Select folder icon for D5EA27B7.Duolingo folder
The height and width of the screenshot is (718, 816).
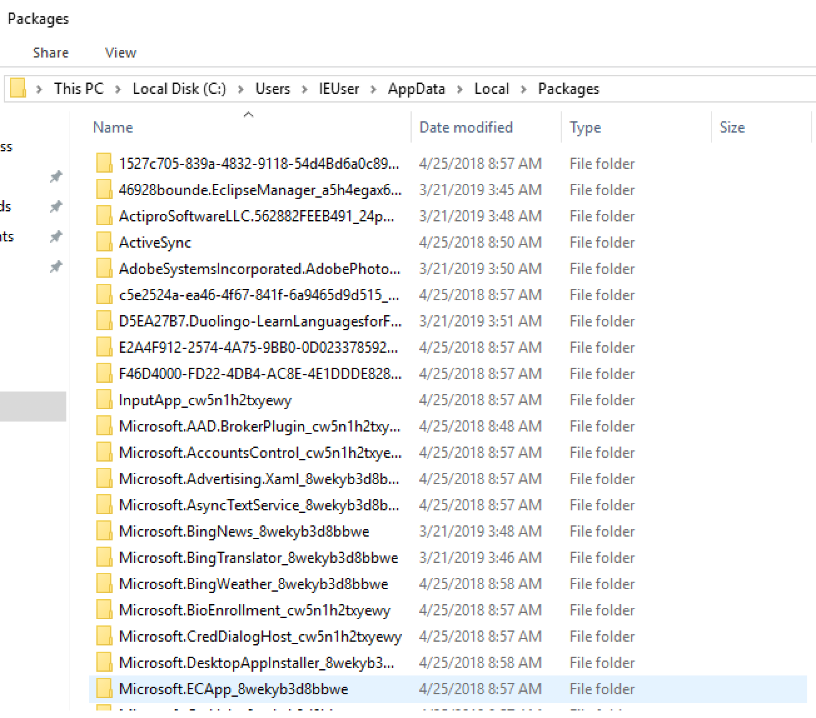pos(104,321)
